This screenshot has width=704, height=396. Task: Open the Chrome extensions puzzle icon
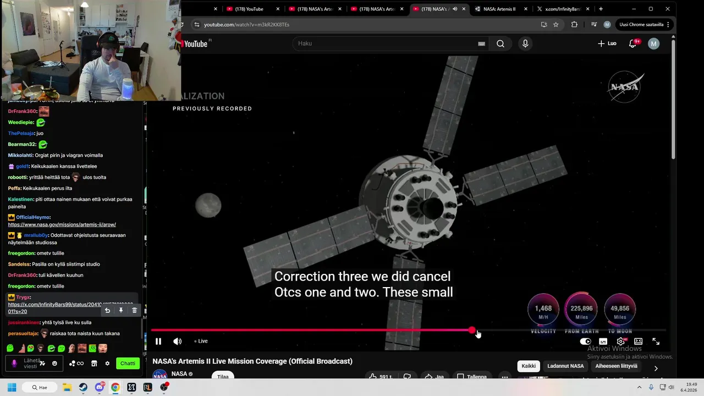(574, 25)
